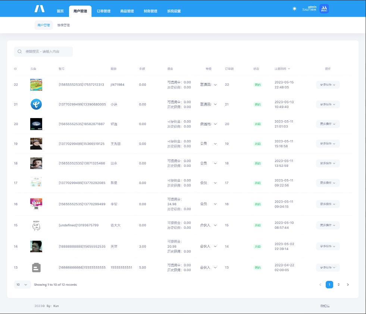Open the page size dropdown showing 10
Viewport: 366px width, 314px height.
click(x=22, y=285)
